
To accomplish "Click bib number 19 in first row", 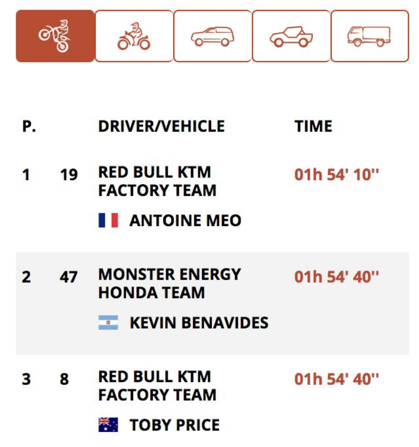I will 69,175.
